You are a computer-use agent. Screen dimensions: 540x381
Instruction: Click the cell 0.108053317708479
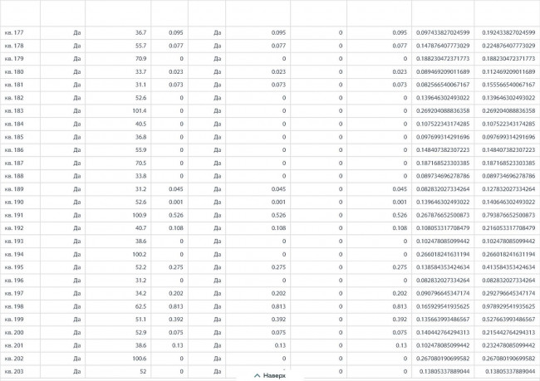[x=443, y=228]
